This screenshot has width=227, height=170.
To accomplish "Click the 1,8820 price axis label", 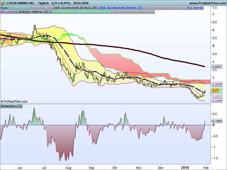I will pyautogui.click(x=217, y=96).
